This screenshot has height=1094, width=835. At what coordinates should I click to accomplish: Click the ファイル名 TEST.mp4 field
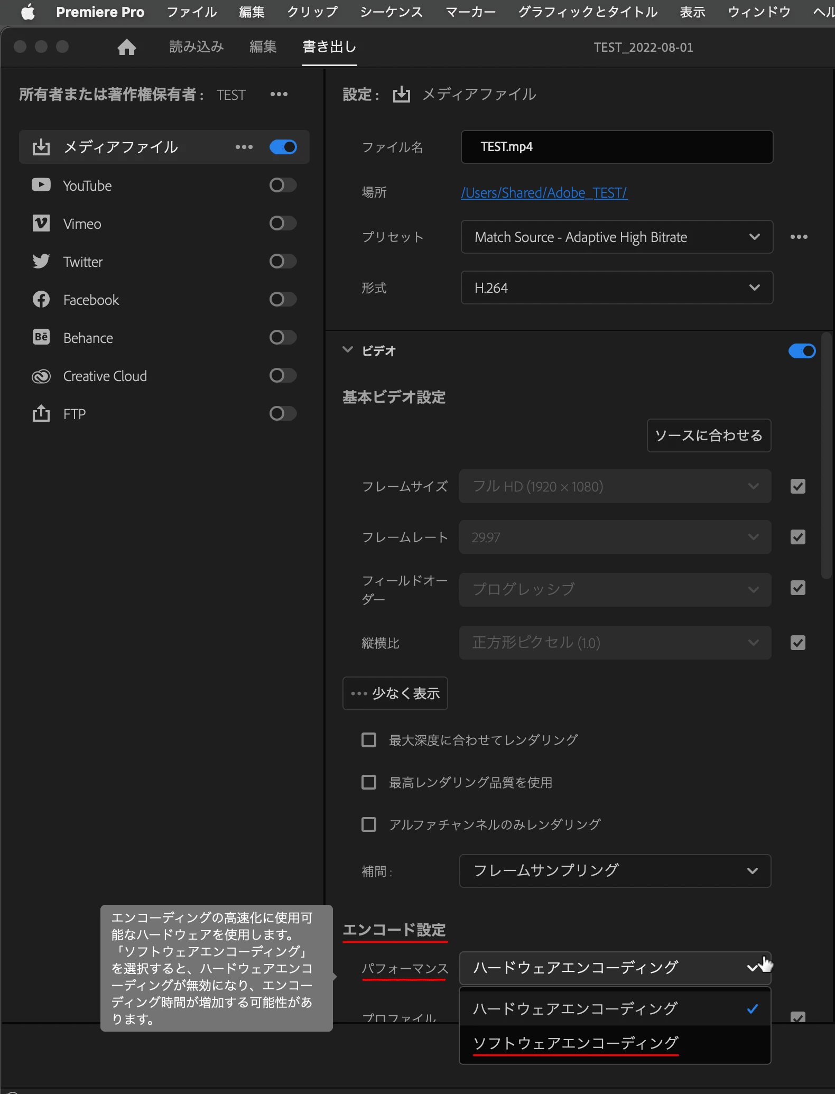pyautogui.click(x=617, y=147)
